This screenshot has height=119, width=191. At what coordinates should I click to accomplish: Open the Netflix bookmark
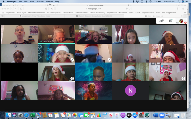coord(131,13)
